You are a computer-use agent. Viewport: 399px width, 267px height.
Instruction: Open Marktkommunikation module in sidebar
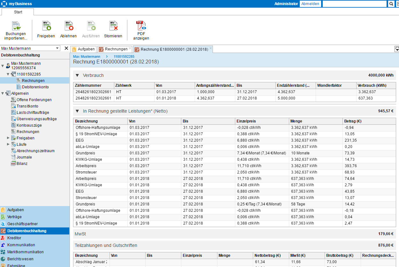pos(25,252)
